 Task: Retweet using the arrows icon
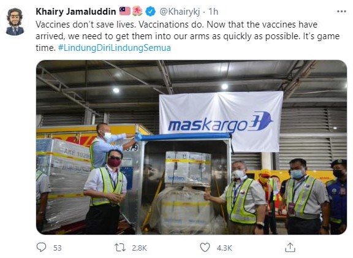point(120,248)
